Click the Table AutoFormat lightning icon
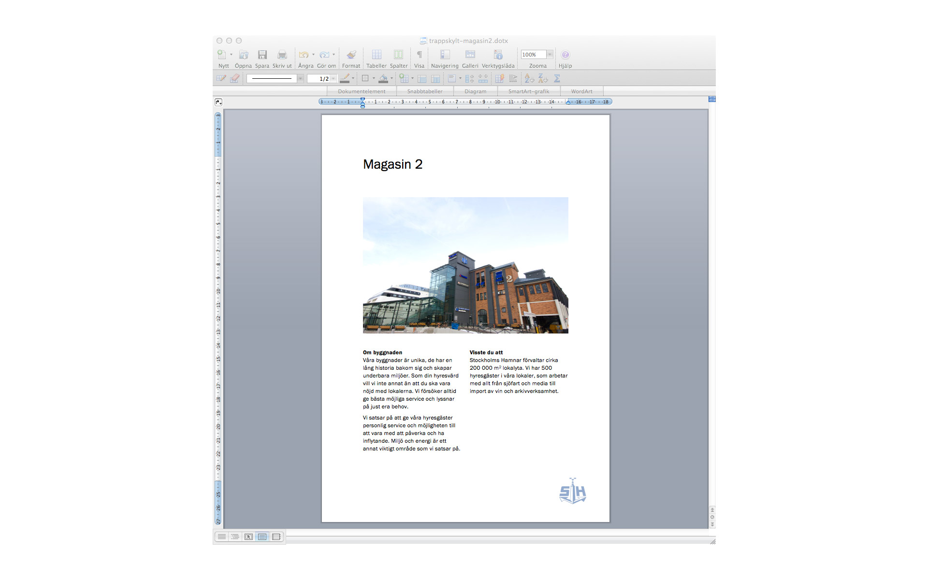The height and width of the screenshot is (580, 928). point(500,78)
